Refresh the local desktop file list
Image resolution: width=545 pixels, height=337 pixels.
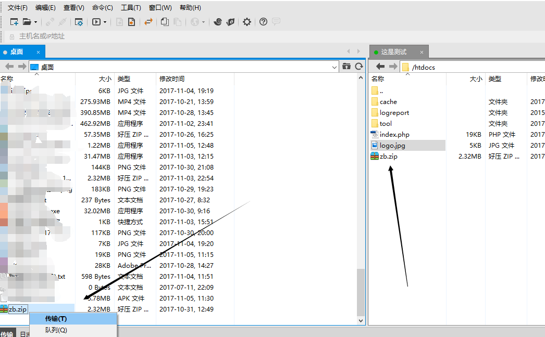[x=358, y=67]
